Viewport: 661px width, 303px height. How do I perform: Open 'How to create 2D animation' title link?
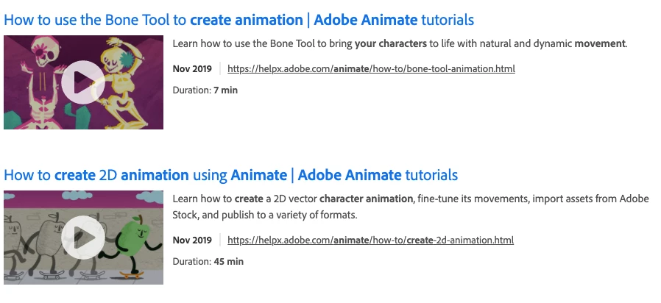(x=231, y=175)
